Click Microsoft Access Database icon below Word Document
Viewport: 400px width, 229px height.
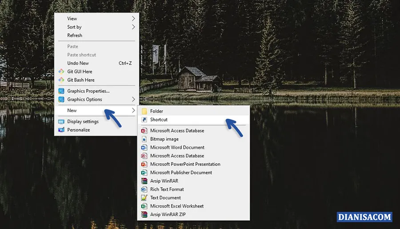tap(144, 156)
